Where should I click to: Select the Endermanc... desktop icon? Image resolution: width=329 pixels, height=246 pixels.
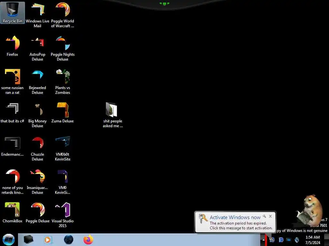13,146
